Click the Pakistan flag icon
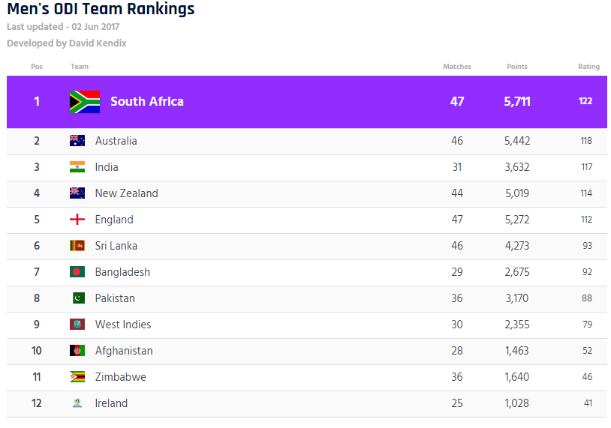The image size is (611, 428). coord(77,298)
